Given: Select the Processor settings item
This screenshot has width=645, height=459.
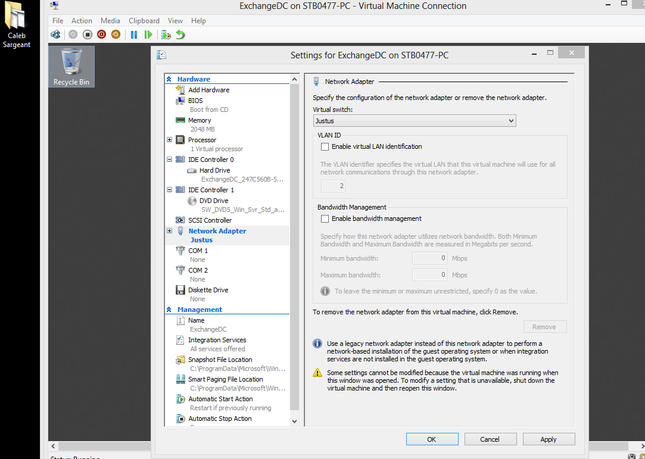Looking at the screenshot, I should 202,140.
